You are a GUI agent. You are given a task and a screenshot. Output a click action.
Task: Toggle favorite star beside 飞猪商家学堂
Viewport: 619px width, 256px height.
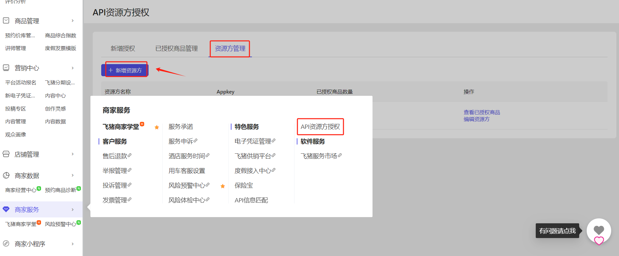click(x=157, y=127)
